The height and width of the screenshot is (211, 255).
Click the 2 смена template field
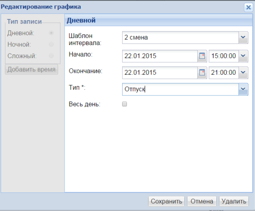point(181,37)
